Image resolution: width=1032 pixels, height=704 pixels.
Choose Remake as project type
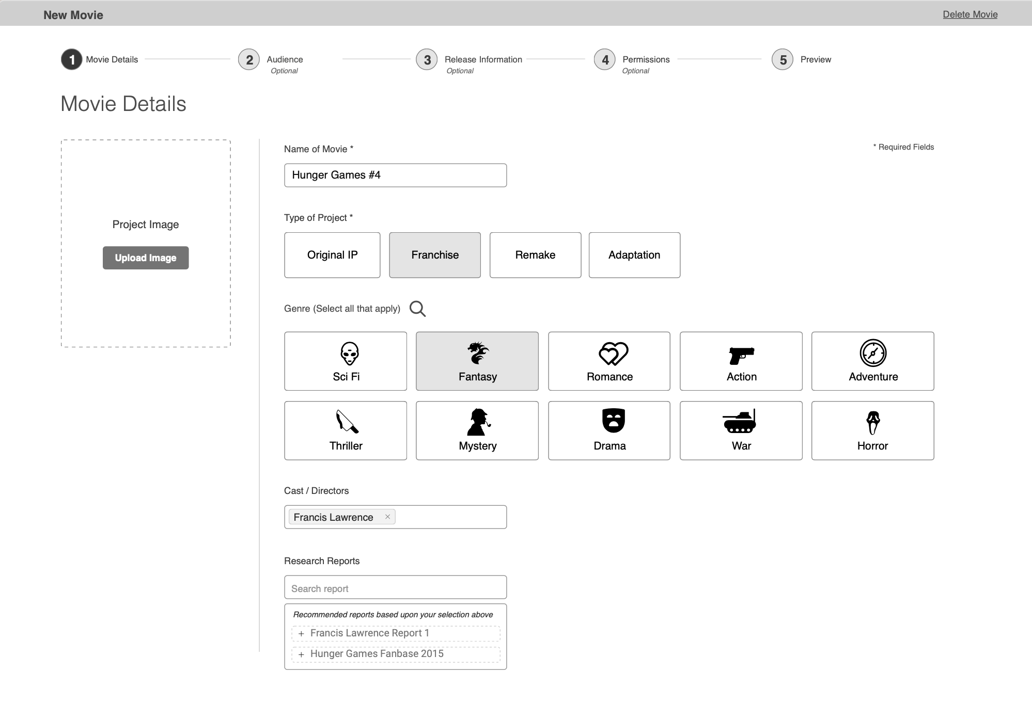[535, 255]
